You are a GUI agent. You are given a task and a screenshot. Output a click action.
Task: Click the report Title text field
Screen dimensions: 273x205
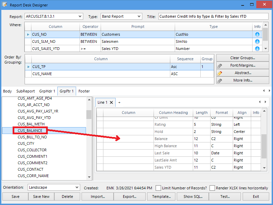[x=213, y=16]
